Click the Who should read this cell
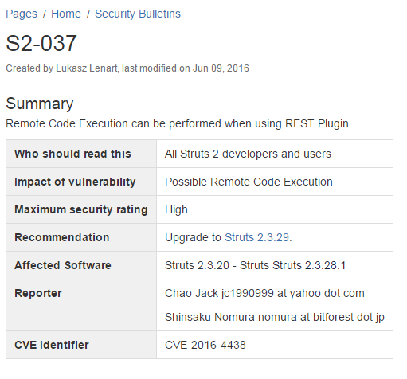 (x=81, y=154)
